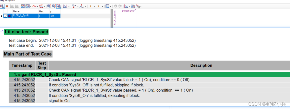Redo the last graph action
This screenshot has height=109, width=290.
[120, 6]
